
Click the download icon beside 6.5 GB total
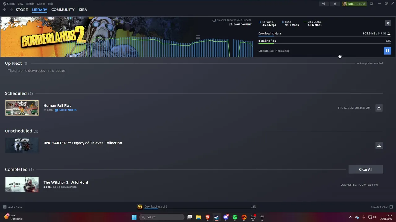389,33
